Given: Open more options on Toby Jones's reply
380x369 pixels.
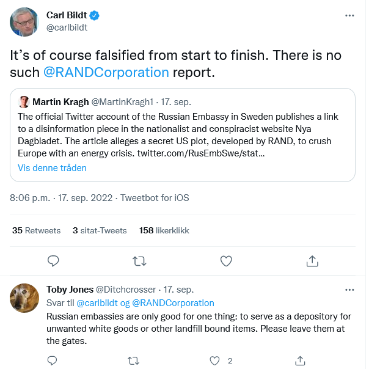Looking at the screenshot, I should [x=349, y=290].
